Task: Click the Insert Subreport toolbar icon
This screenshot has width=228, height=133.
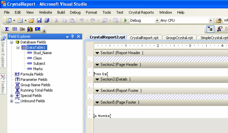Action: [x=22, y=29]
